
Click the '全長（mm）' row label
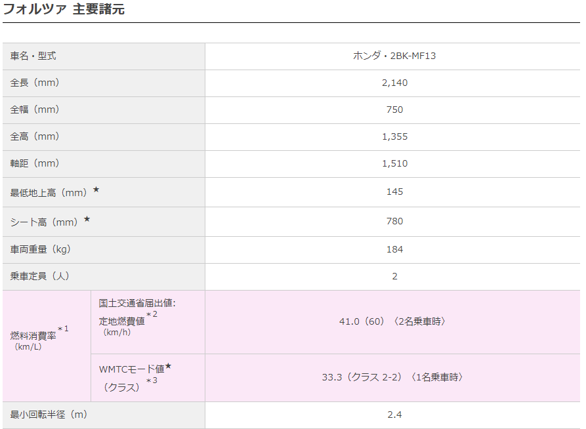point(35,83)
